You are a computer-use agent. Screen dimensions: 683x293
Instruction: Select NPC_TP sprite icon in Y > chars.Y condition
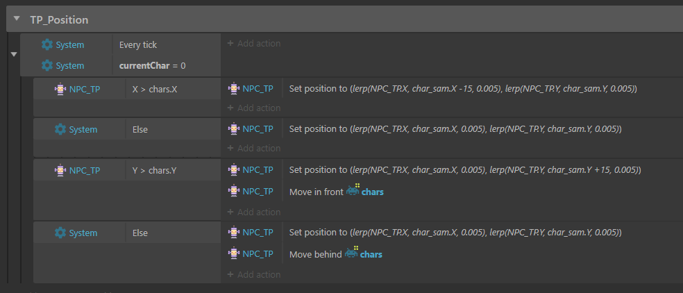[x=60, y=170]
